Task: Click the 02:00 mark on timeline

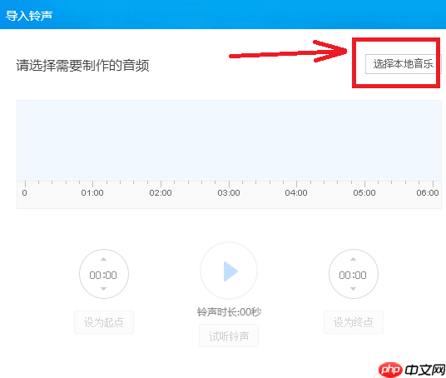Action: tap(161, 192)
